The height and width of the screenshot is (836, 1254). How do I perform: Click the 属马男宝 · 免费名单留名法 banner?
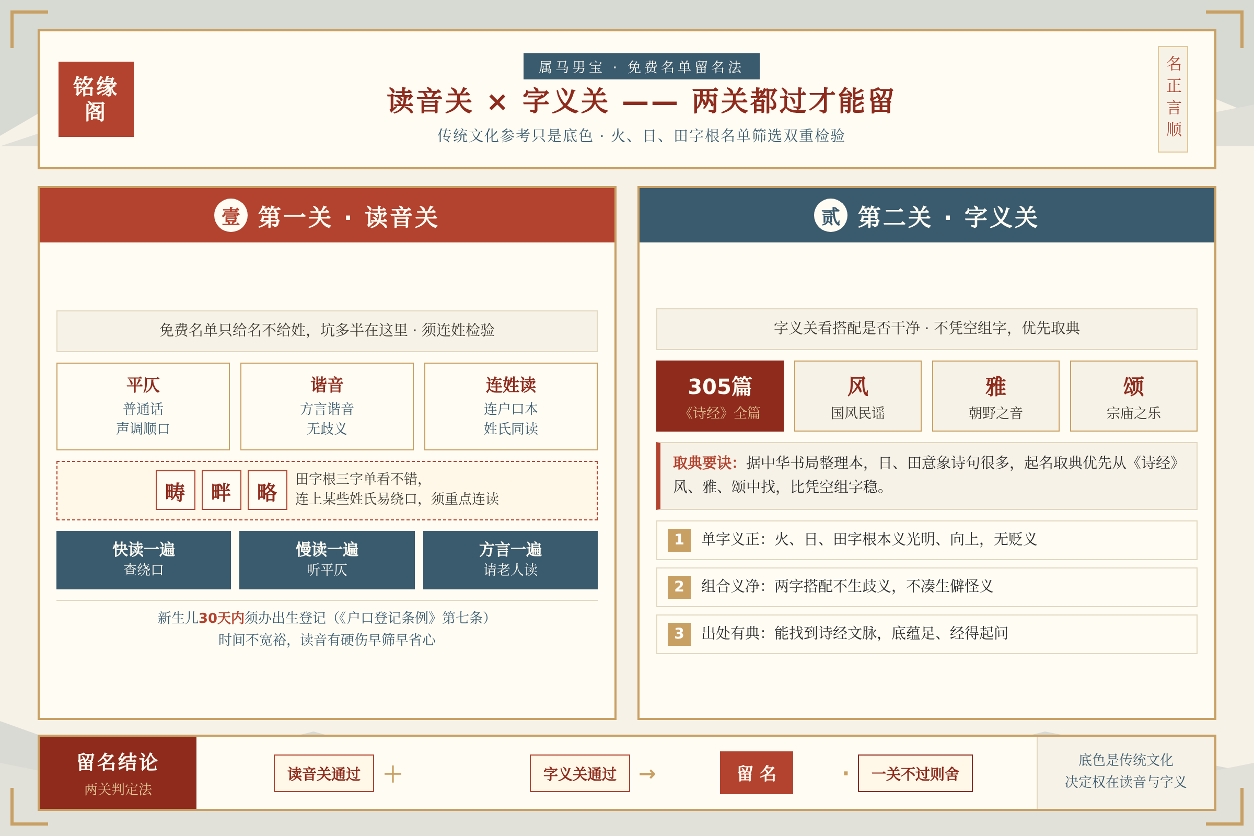(x=642, y=67)
